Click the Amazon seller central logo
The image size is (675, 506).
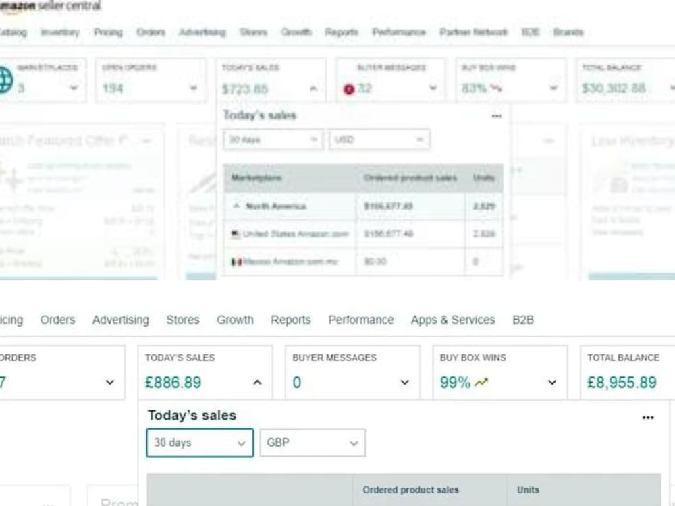[x=50, y=6]
